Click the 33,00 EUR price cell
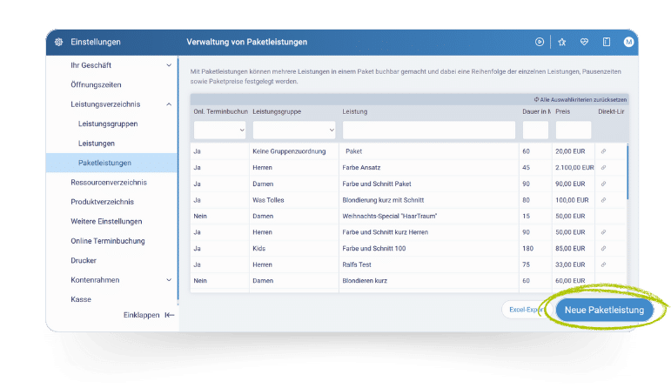Viewport: 671px width, 388px height. point(570,264)
